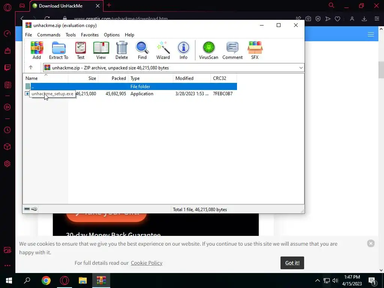Select the unhackme_setup.exe file row
The width and height of the screenshot is (384, 288).
point(131,93)
